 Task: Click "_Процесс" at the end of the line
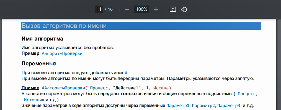(x=246, y=94)
